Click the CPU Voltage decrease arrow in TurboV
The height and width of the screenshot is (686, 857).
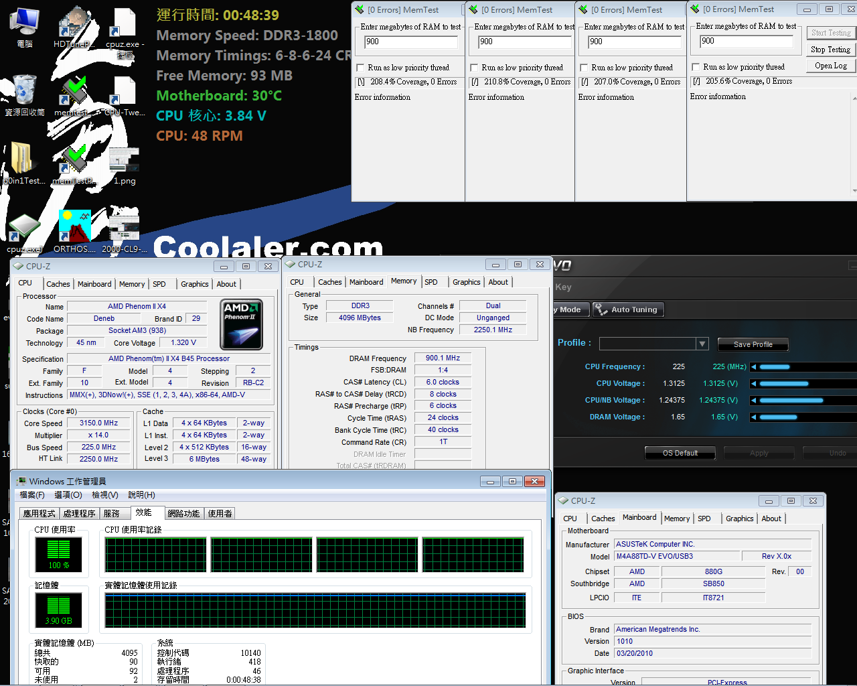pyautogui.click(x=753, y=384)
